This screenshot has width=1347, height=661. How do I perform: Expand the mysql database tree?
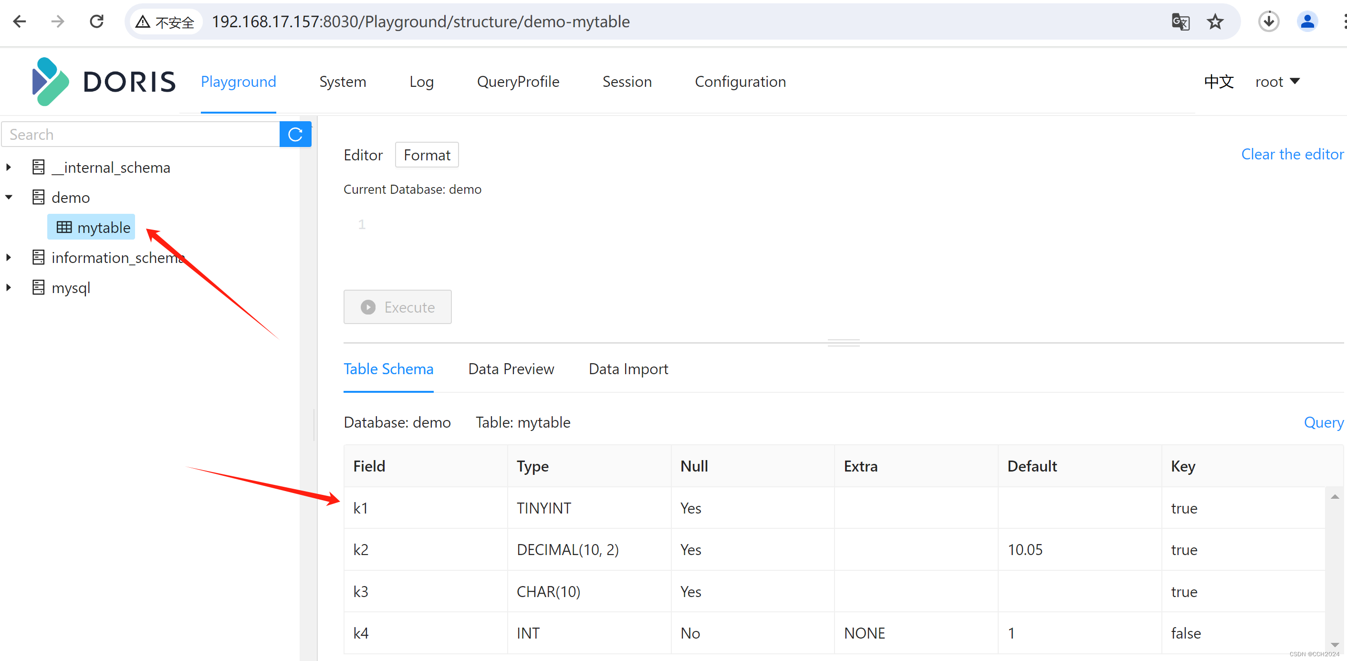(9, 287)
